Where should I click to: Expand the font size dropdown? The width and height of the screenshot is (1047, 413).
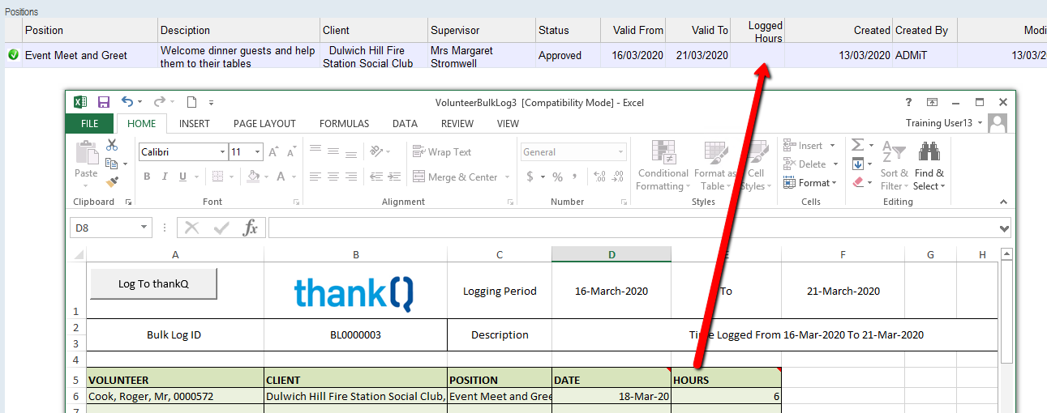click(258, 152)
